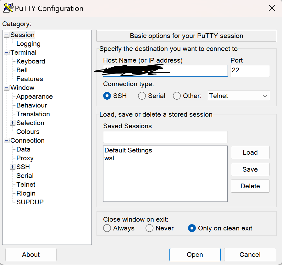The height and width of the screenshot is (265, 282).
Task: Select SSH connection type
Action: point(107,96)
